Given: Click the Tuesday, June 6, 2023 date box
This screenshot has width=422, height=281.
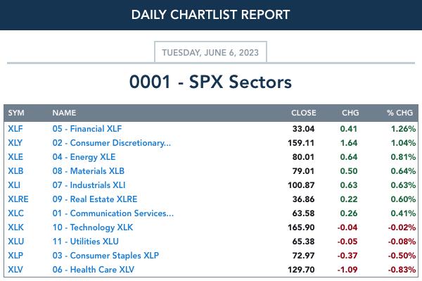Looking at the screenshot, I should (210, 52).
